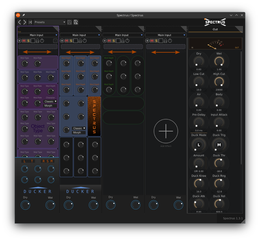The width and height of the screenshot is (260, 241).
Task: Click the Spectrus logo at top right
Action: tap(215, 22)
